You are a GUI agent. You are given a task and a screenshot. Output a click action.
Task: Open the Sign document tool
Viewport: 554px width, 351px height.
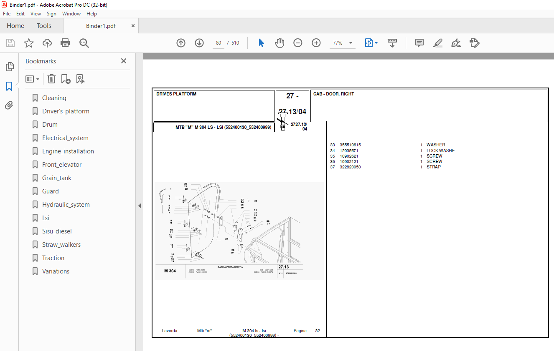tap(456, 43)
